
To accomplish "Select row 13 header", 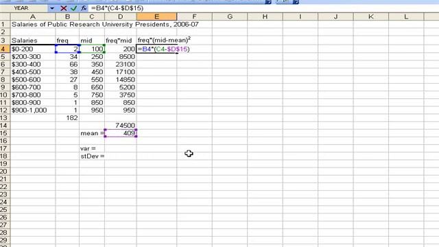I will pos(5,118).
